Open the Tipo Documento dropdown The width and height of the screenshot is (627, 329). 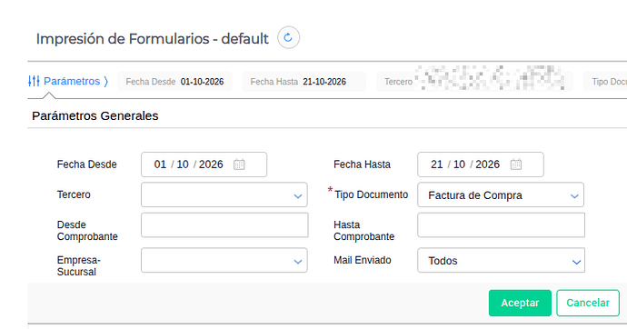coord(501,195)
